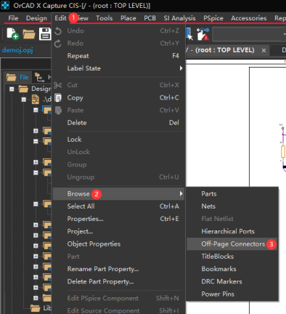Browse Off-Page Connectors
Image resolution: width=286 pixels, height=314 pixels.
coord(232,244)
